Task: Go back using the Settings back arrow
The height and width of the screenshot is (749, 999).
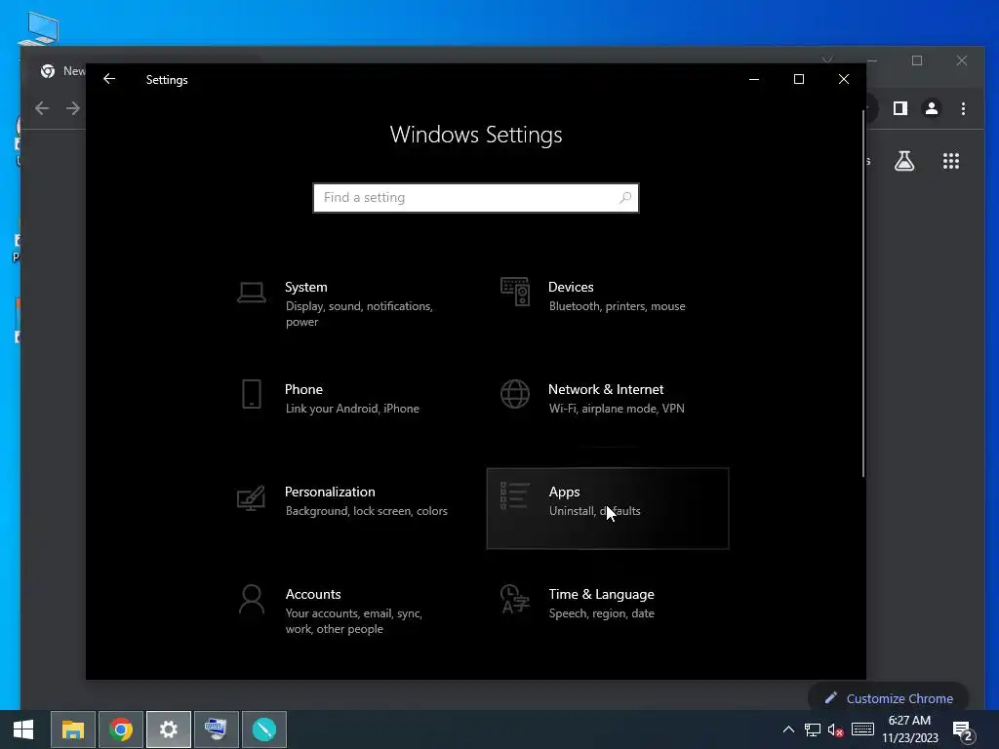Action: pyautogui.click(x=109, y=79)
